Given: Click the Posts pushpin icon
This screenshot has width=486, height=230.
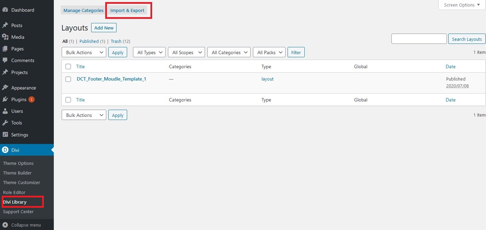Looking at the screenshot, I should (x=5, y=25).
